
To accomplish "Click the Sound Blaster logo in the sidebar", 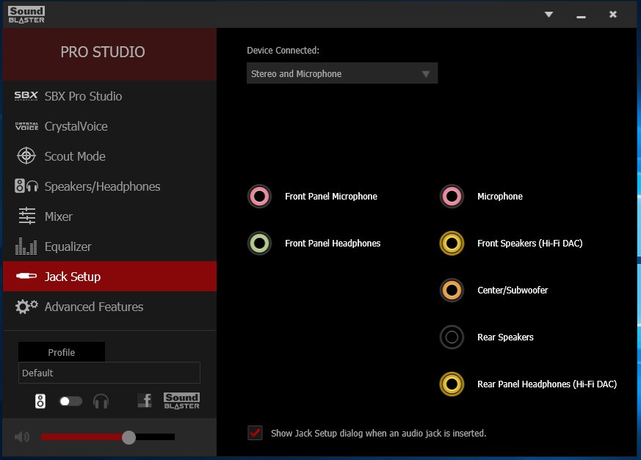I will (181, 401).
